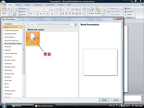Click the Search Microsoft Office Online field
The height and width of the screenshot is (108, 144).
pos(56,24)
